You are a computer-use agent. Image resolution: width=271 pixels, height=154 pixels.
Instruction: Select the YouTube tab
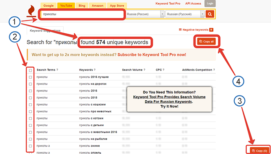pos(66,6)
